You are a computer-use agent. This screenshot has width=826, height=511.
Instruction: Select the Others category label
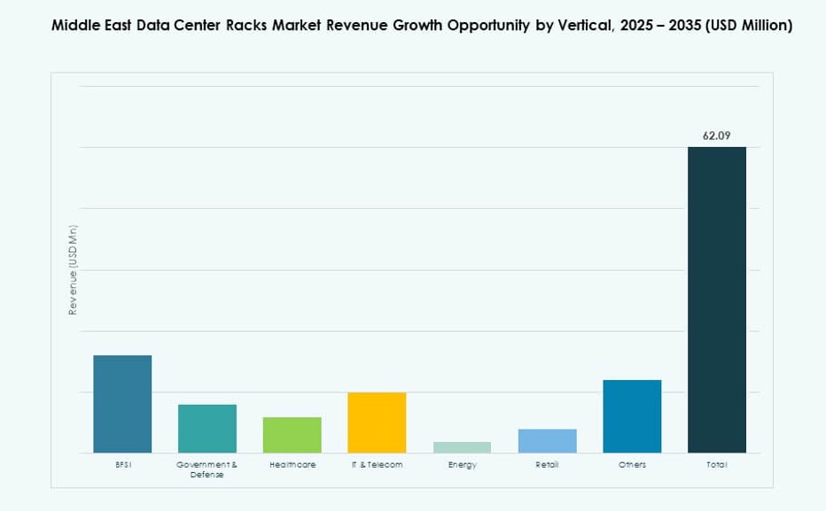pyautogui.click(x=632, y=463)
